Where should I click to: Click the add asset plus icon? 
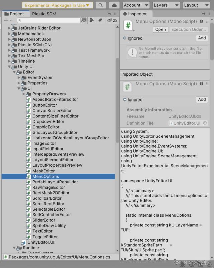tap(6, 20)
